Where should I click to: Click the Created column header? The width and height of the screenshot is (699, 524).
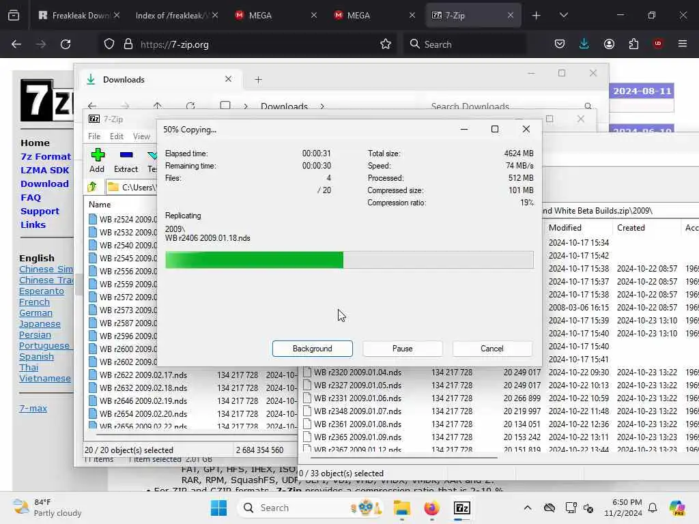[631, 228]
